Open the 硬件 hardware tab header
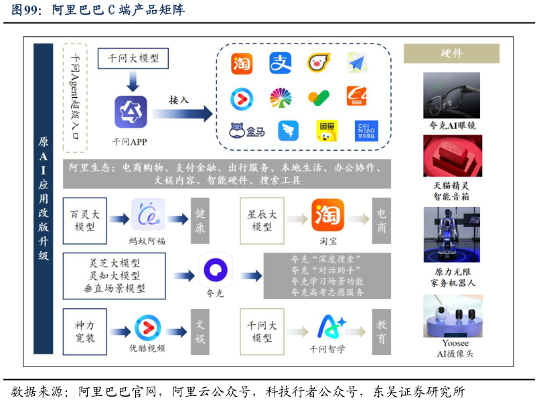The height and width of the screenshot is (402, 539). coord(451,53)
